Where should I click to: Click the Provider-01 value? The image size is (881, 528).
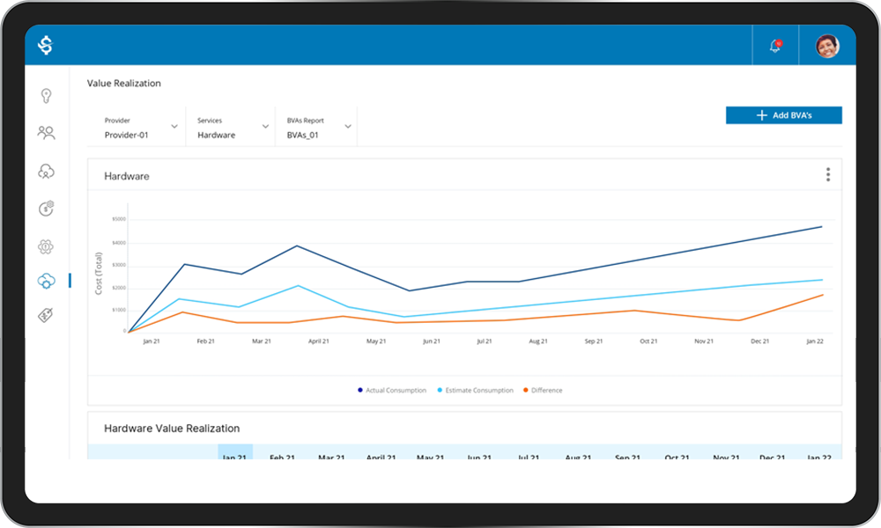[126, 136]
